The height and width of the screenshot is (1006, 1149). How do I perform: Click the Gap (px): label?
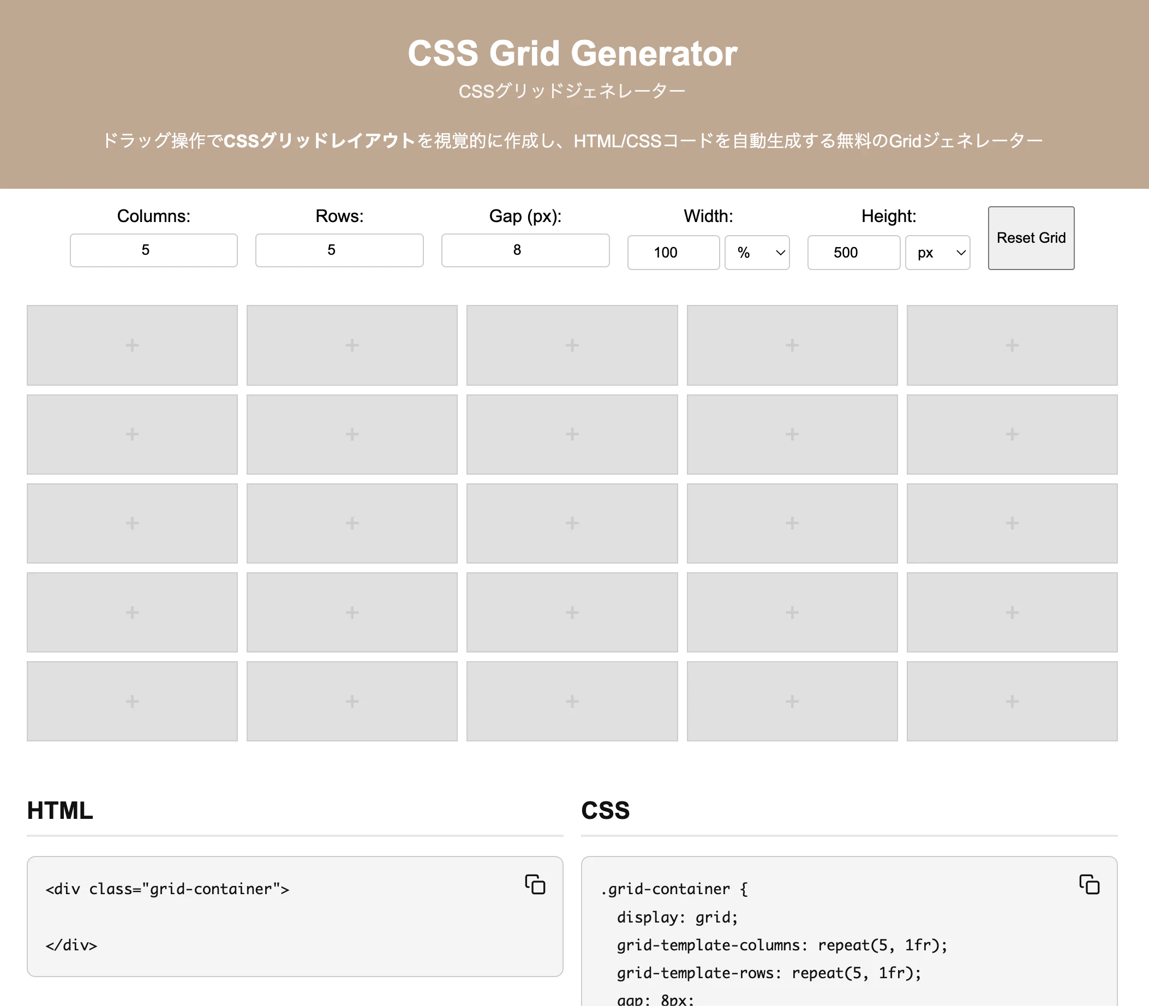[525, 216]
